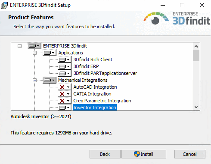The image size is (211, 164).
Task: Select 3Dfindit ERP in the tree
Action: [86, 66]
